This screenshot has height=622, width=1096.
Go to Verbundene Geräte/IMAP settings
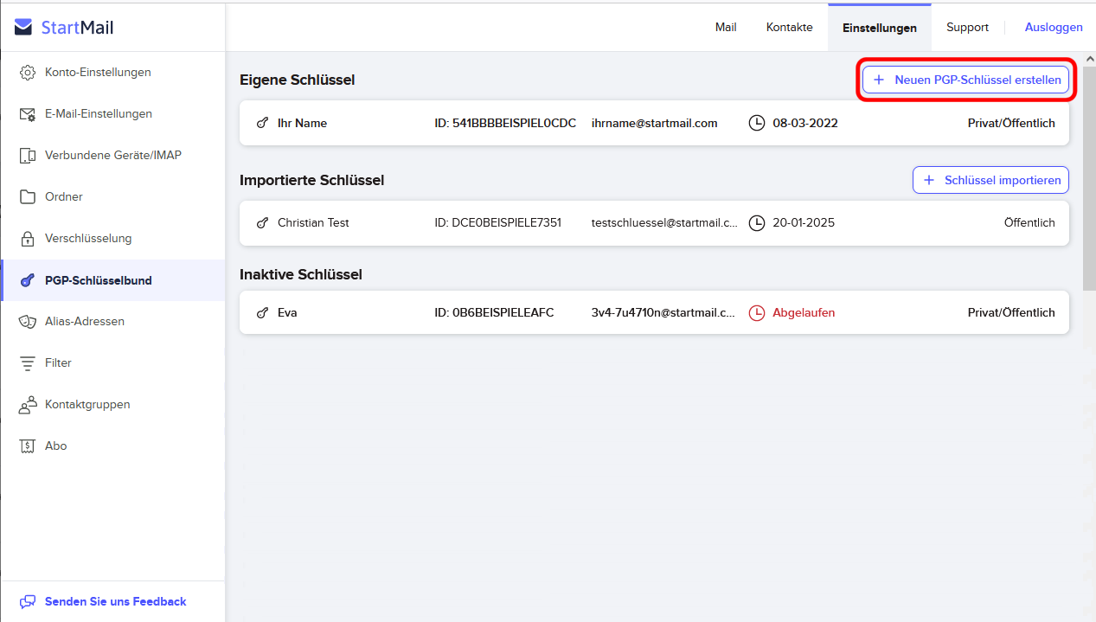tap(113, 156)
